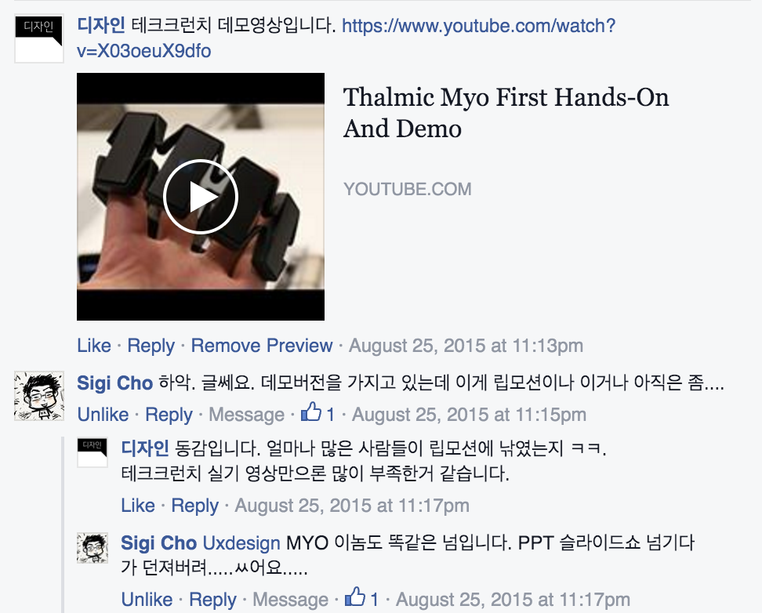The height and width of the screenshot is (613, 762).
Task: Unlike Sigi Cho's 11:15pm comment
Action: pyautogui.click(x=103, y=415)
